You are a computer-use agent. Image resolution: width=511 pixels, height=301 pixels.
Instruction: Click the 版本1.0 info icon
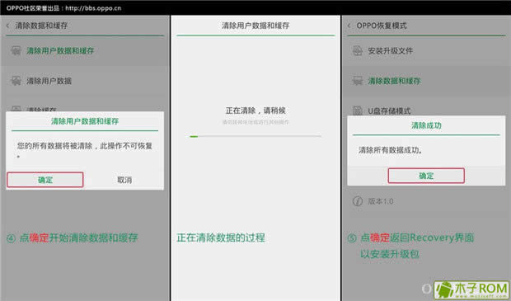coord(358,201)
